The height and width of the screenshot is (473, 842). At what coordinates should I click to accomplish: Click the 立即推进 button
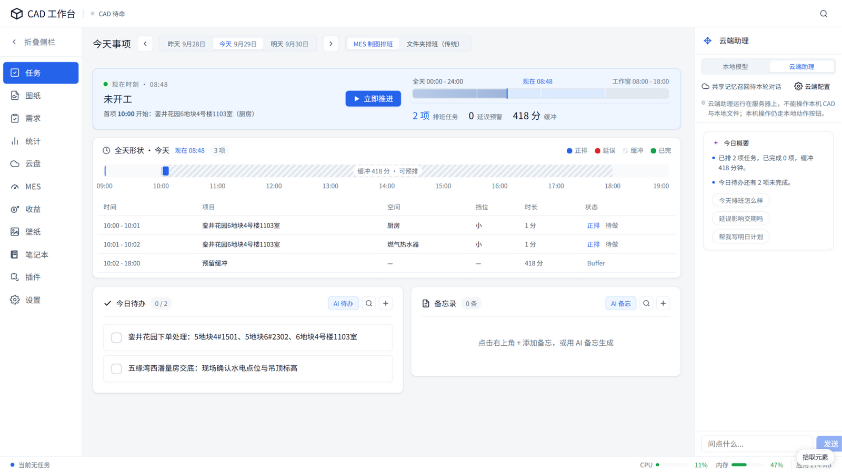point(373,99)
